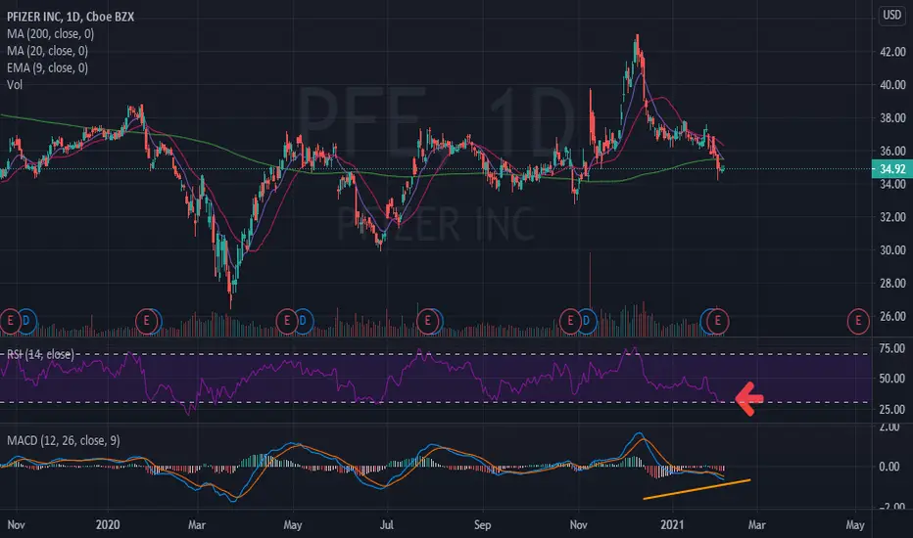Open the dividend marker just after May 2020
Image resolution: width=913 pixels, height=538 pixels.
[x=304, y=321]
